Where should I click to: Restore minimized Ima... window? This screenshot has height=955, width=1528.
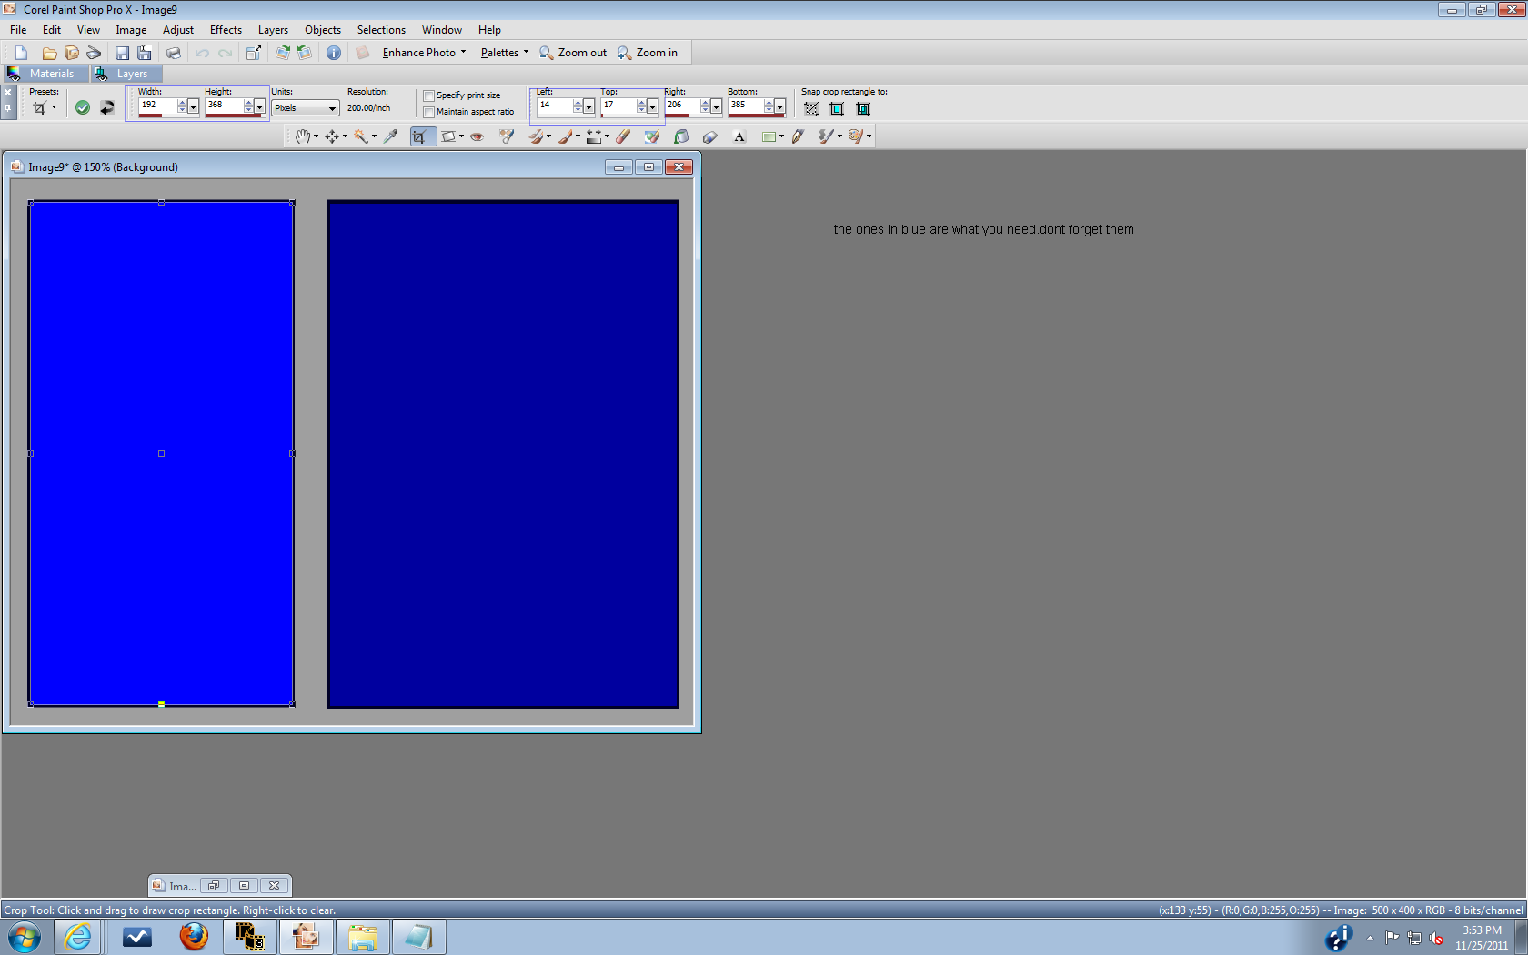[214, 885]
